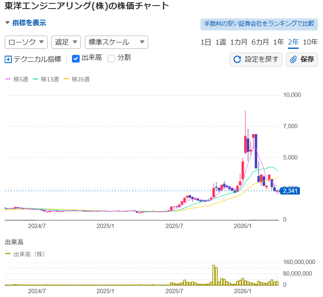Enable the 分割 checkbox

111,58
